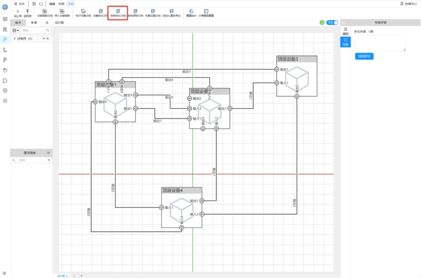Image resolution: width=421 pixels, height=278 pixels.
Task: Open the 文件 hamburger menu
Action: pyautogui.click(x=19, y=4)
